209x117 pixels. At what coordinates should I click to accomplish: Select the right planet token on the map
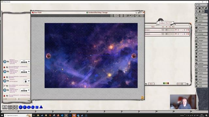[134, 56]
